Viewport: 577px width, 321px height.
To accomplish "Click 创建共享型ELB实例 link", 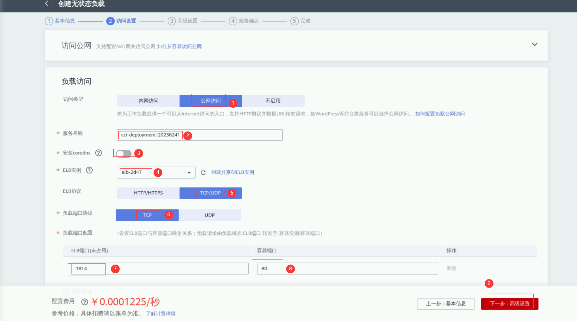I will tap(233, 172).
